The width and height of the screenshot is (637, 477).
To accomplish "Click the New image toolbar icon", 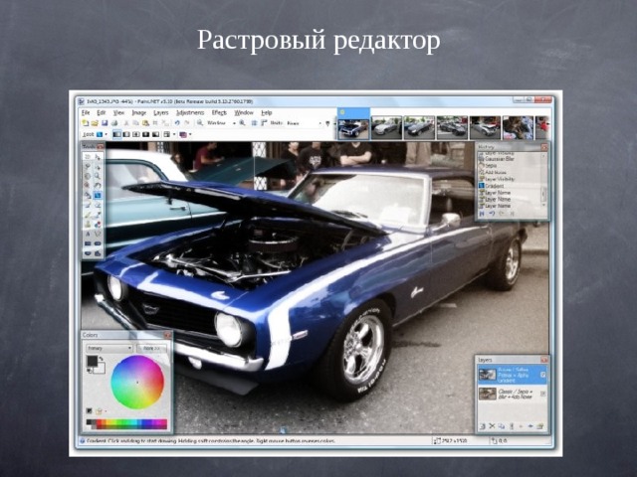I will (x=85, y=123).
